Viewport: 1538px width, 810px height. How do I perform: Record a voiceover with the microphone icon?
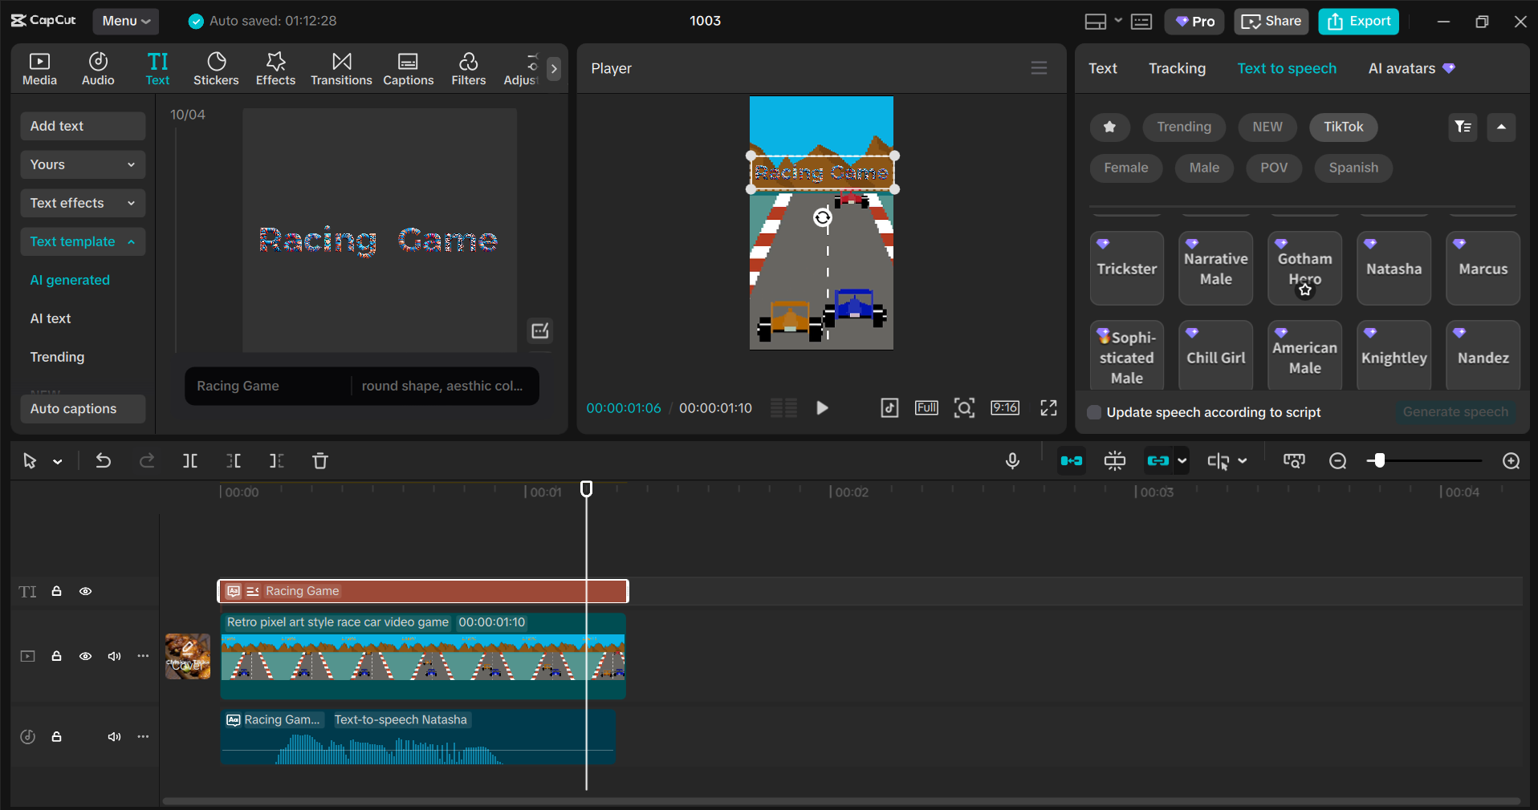point(1012,461)
